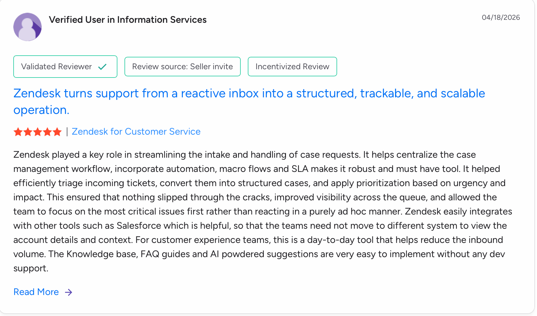Click the word 'operation.' in the review title
537x316 pixels.
41,110
